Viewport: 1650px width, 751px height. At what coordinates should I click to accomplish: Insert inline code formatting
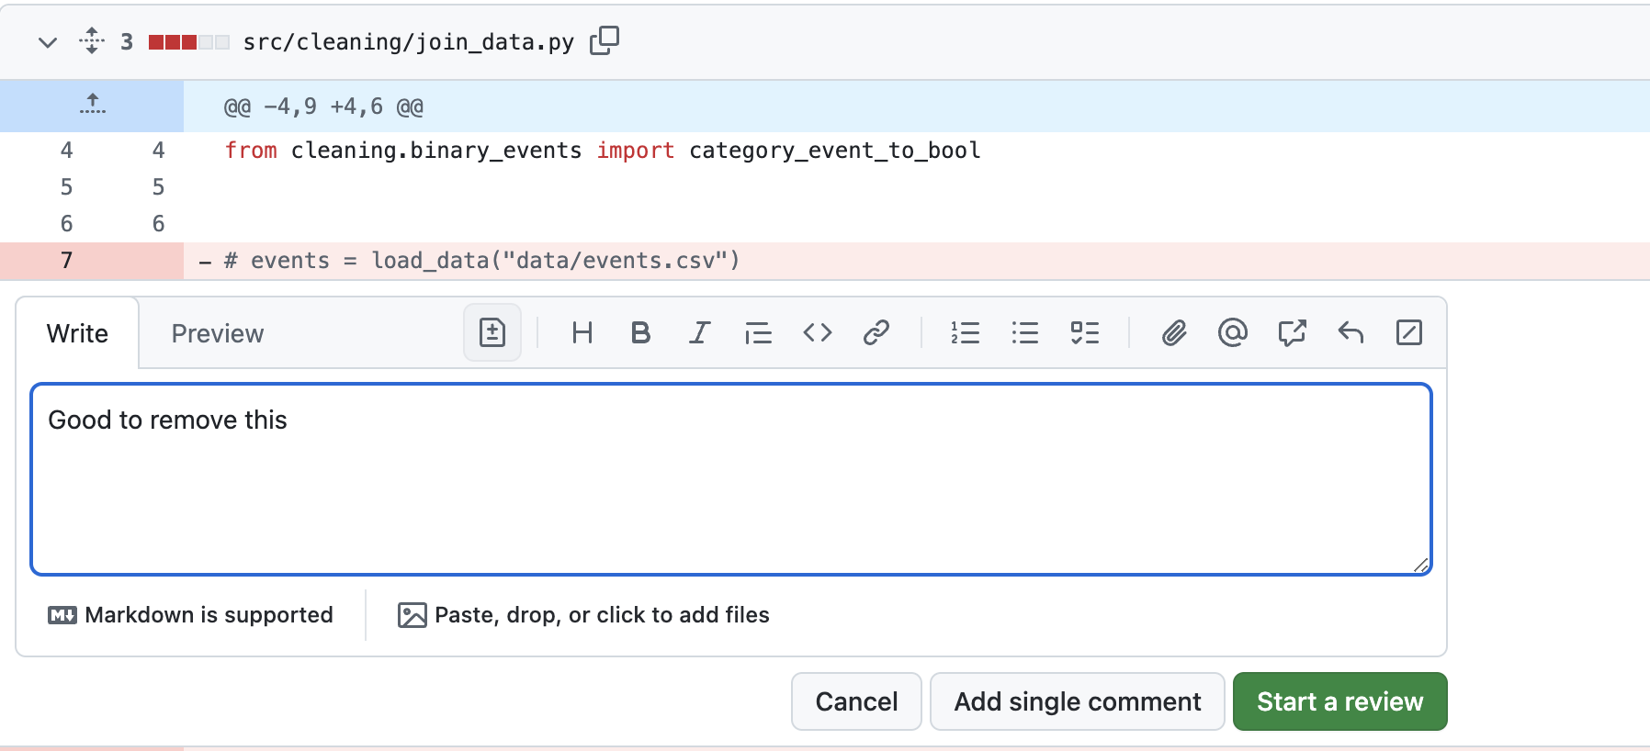817,332
